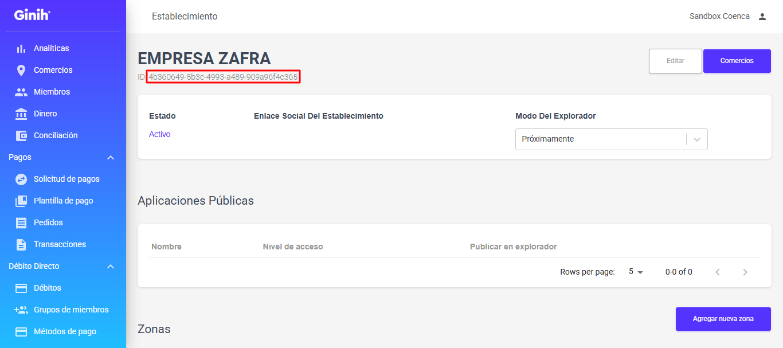Click the 0-0 of 0 pagination text
The width and height of the screenshot is (783, 348).
679,272
